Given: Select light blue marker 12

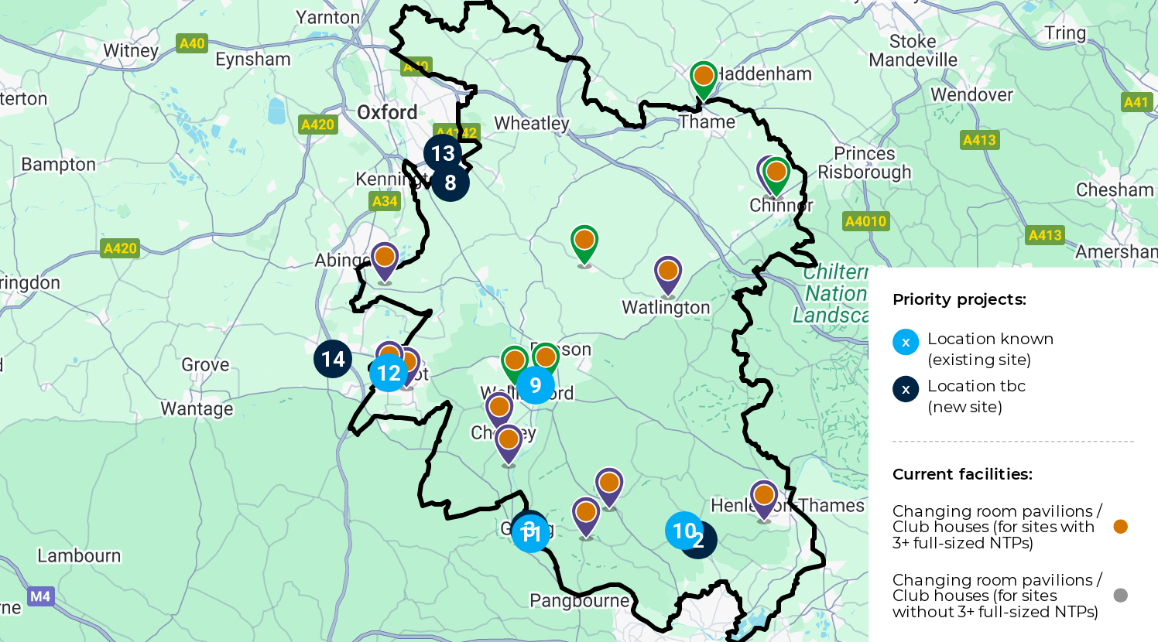Looking at the screenshot, I should tap(389, 373).
